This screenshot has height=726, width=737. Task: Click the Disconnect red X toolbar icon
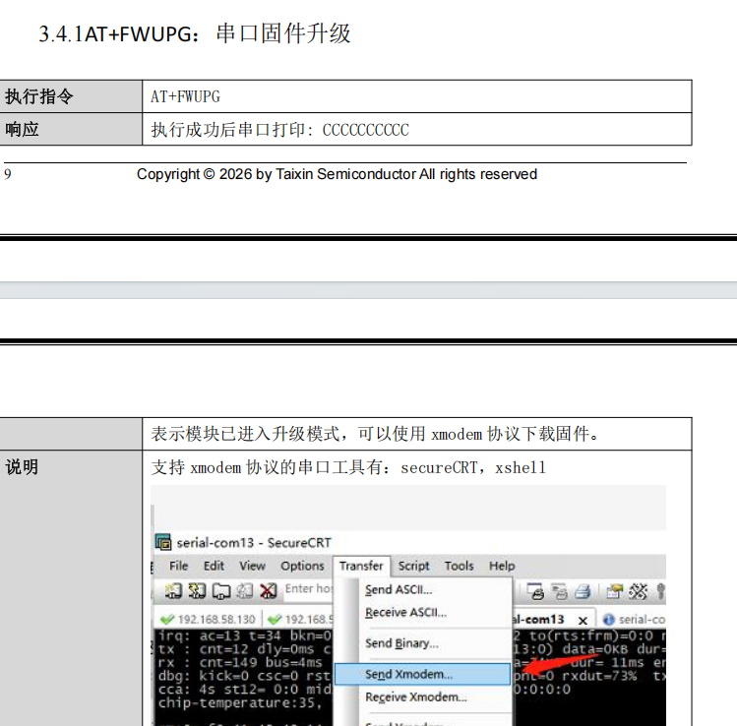pyautogui.click(x=268, y=591)
